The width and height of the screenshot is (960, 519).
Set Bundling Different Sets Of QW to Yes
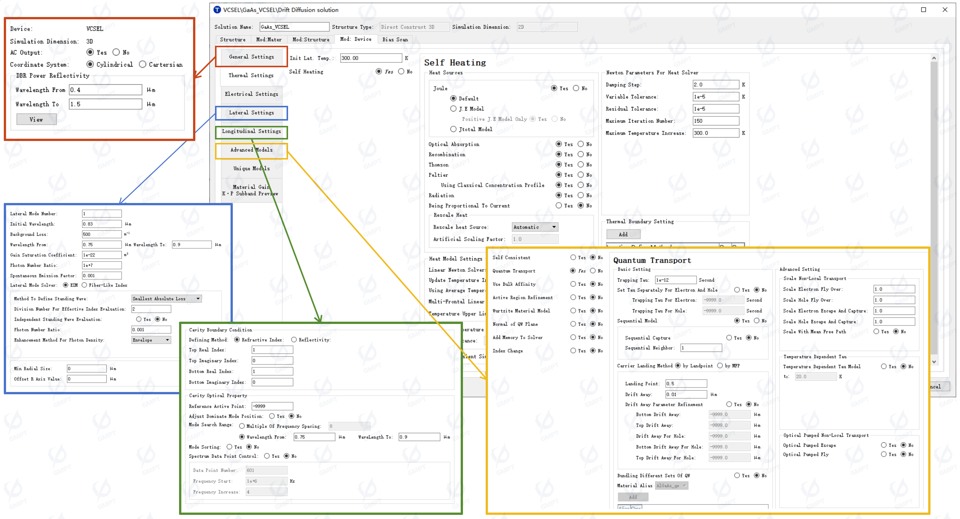737,475
